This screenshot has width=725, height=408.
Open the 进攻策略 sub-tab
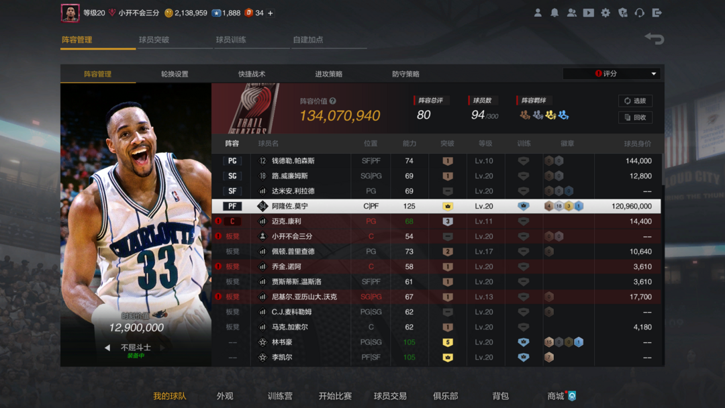click(x=329, y=74)
